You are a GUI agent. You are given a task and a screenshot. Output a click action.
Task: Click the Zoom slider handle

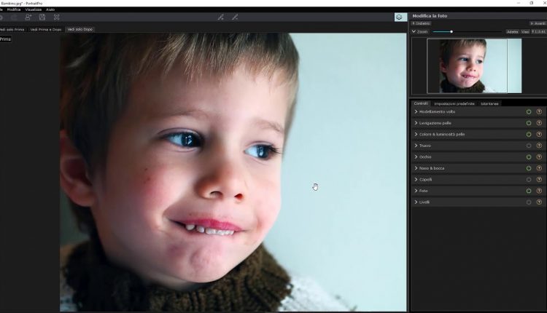451,32
